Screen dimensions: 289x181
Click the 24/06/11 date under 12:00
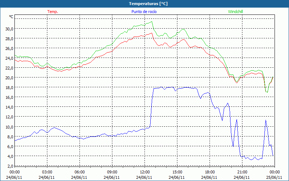coord(144,177)
